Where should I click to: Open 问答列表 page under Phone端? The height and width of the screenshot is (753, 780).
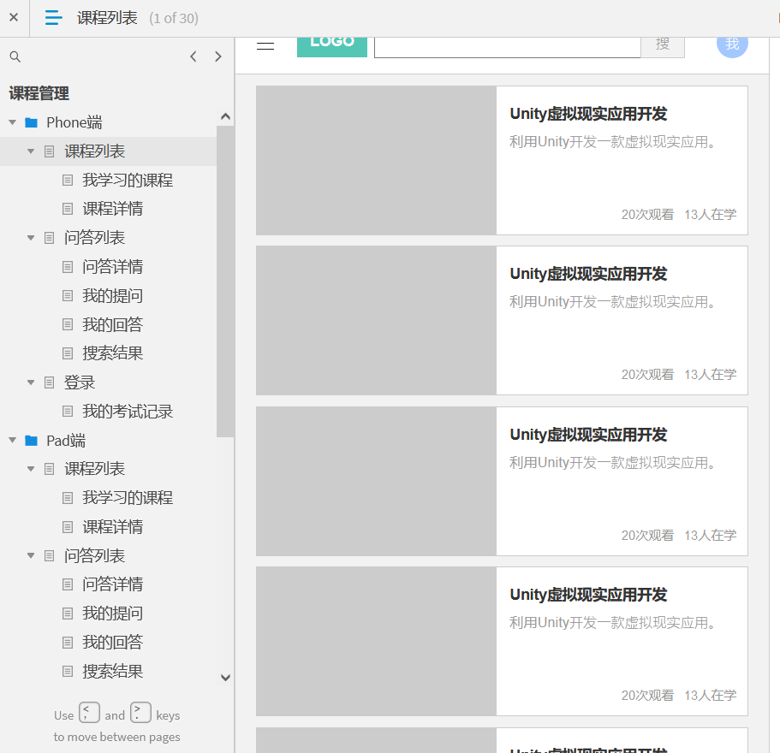tap(94, 238)
